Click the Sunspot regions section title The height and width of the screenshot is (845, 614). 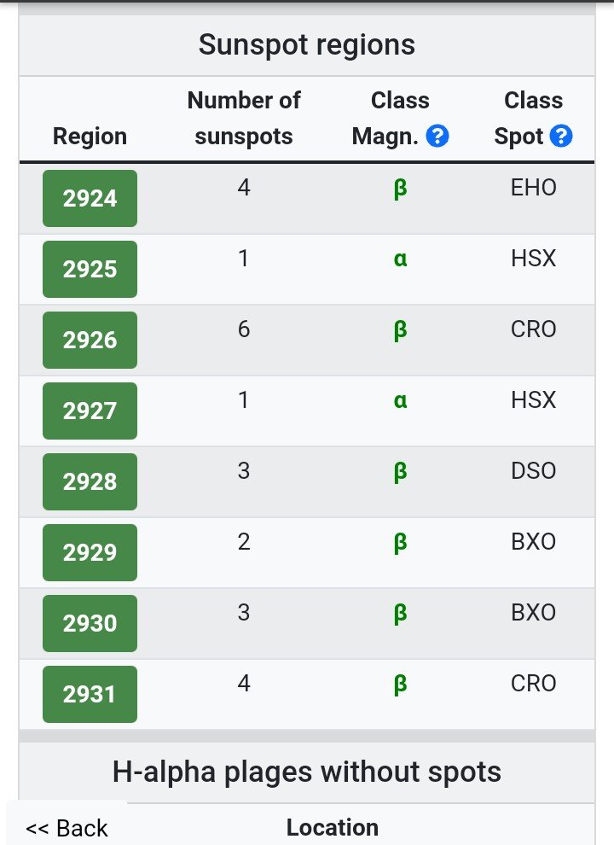click(x=307, y=44)
